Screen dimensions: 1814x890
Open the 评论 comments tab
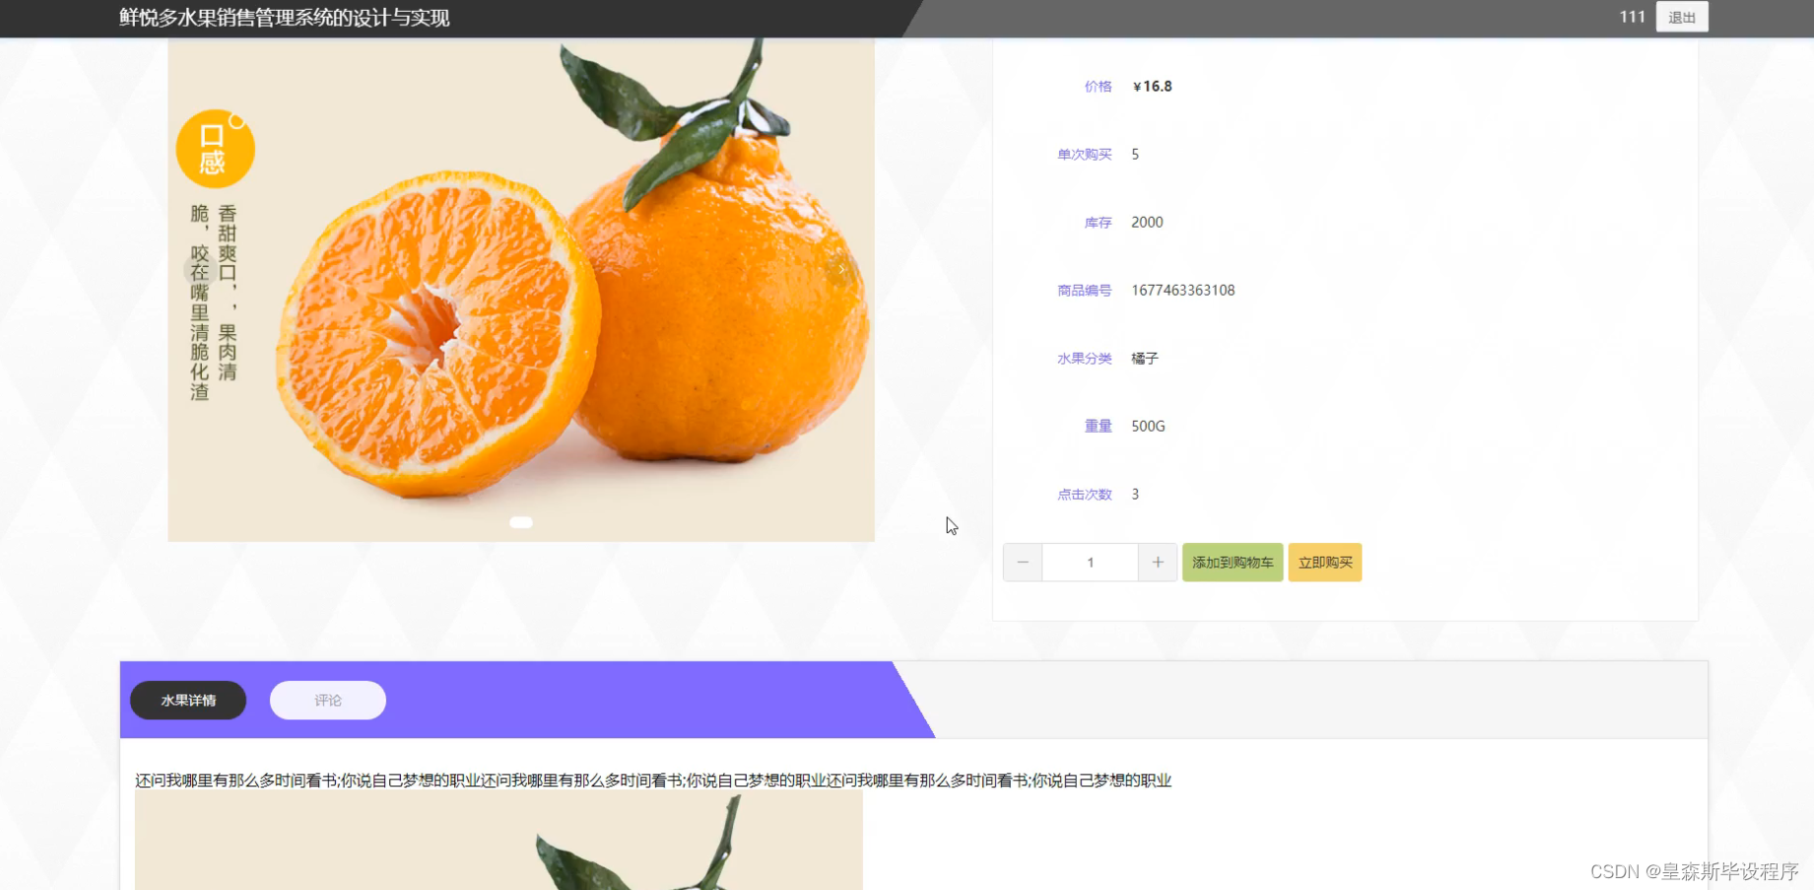tap(327, 700)
